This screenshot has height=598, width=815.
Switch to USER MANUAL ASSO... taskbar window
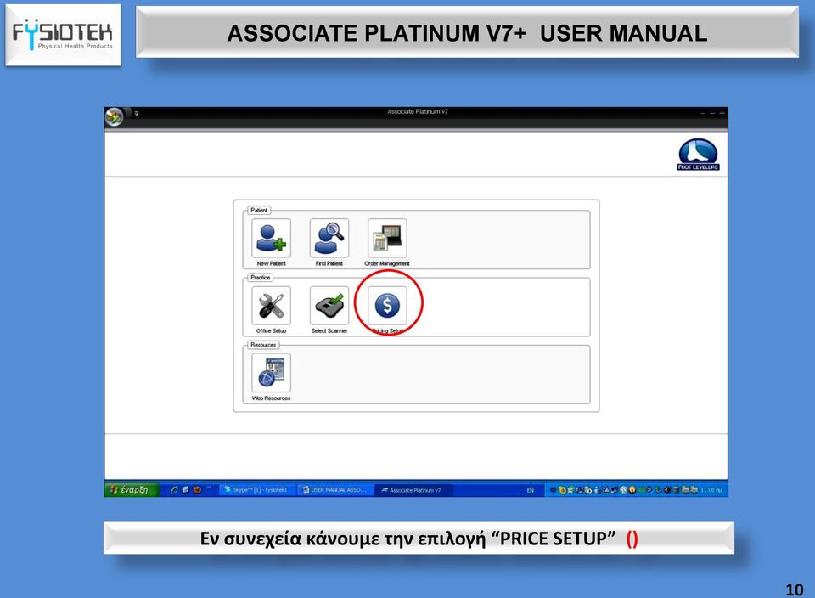(337, 490)
